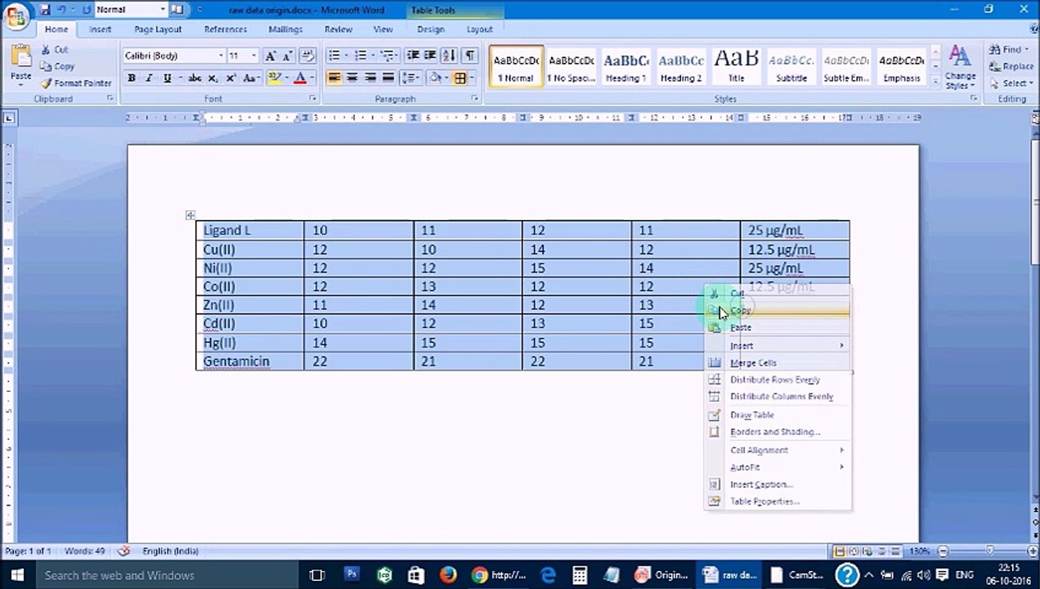Click the zoom out minus button
The height and width of the screenshot is (589, 1040).
943,551
